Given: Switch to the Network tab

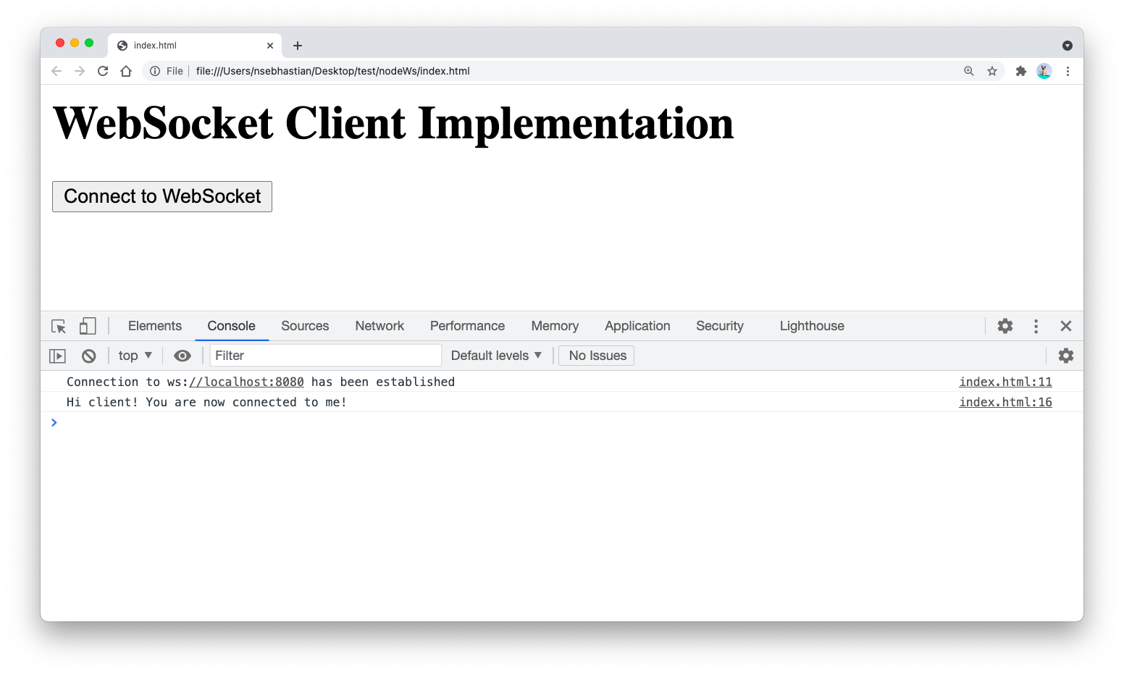Looking at the screenshot, I should (x=379, y=326).
